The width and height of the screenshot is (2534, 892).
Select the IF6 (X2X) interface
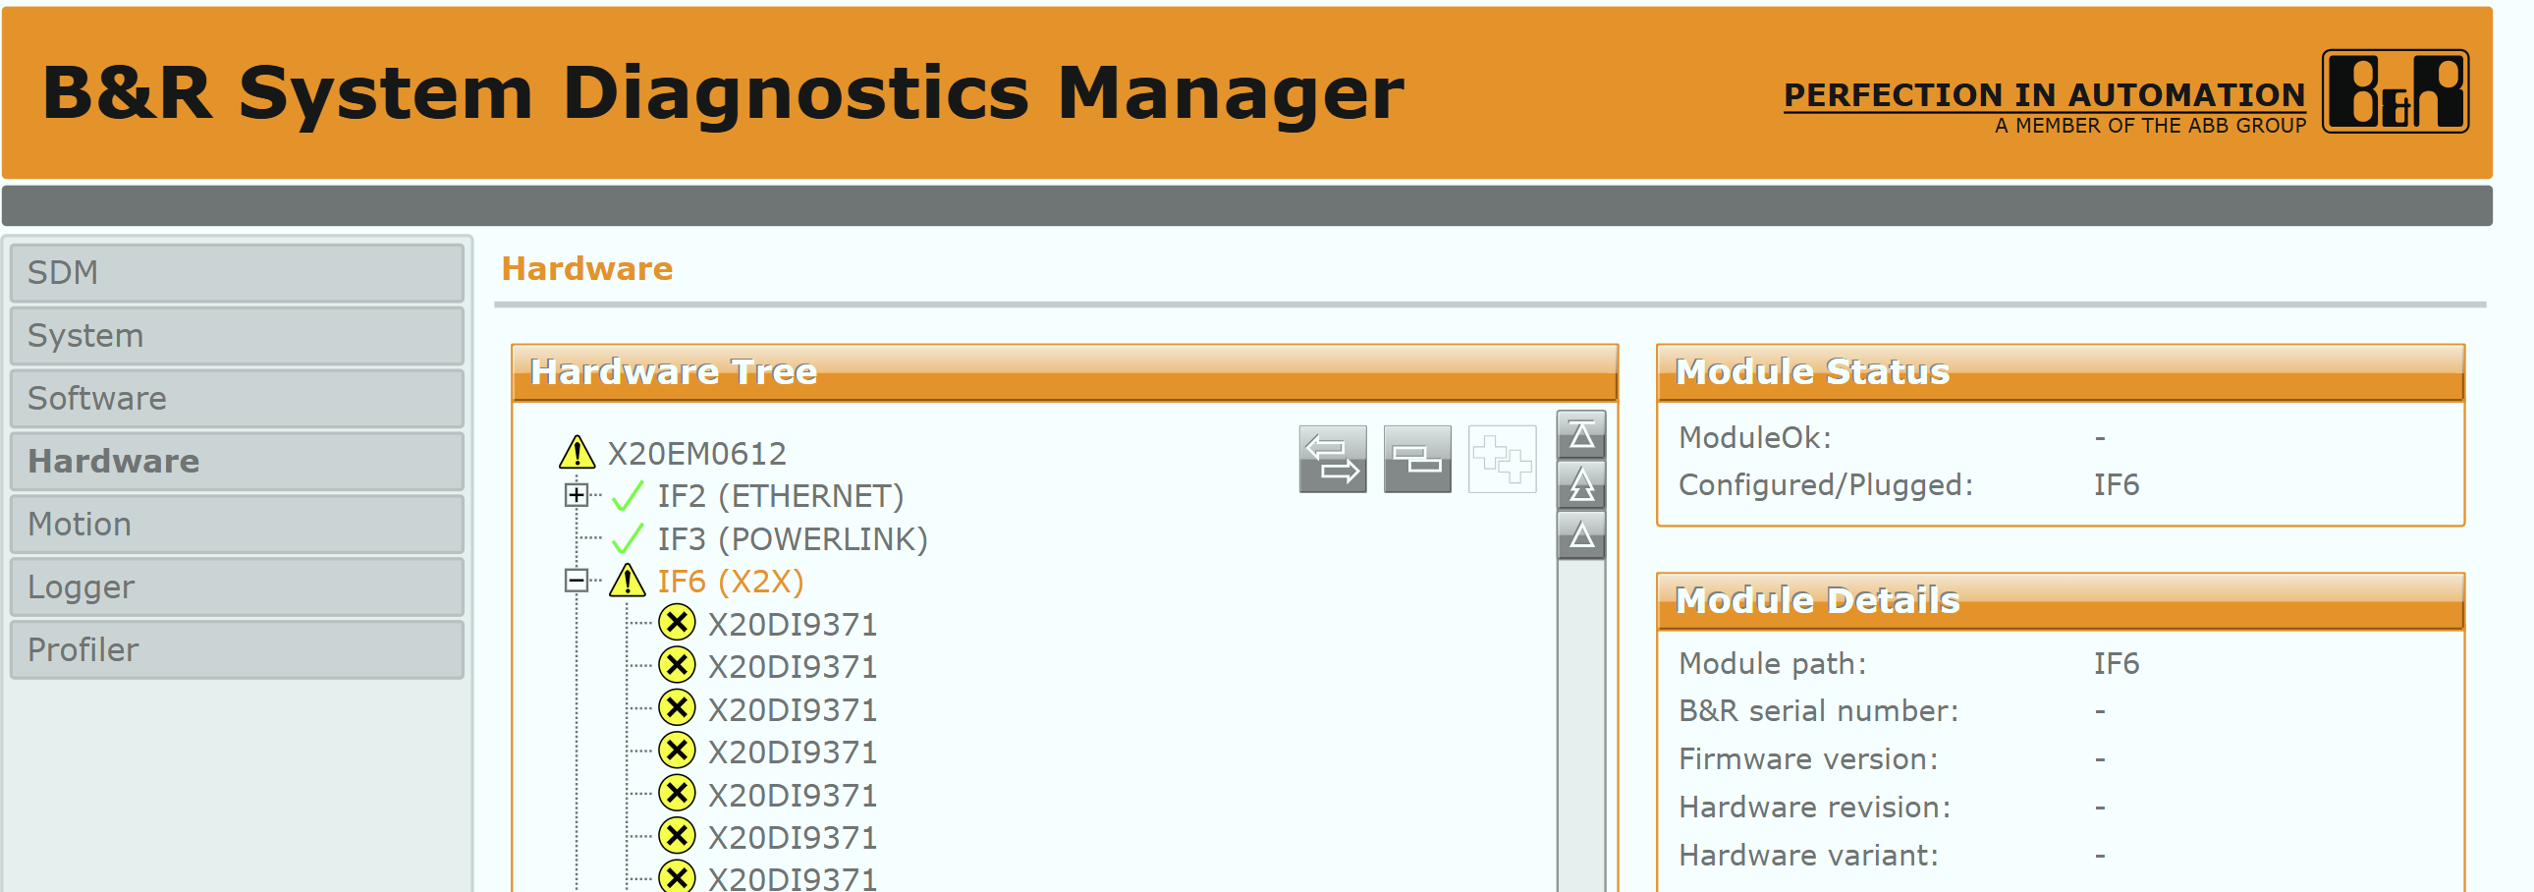(x=730, y=582)
